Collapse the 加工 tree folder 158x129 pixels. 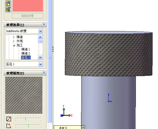tap(14, 45)
